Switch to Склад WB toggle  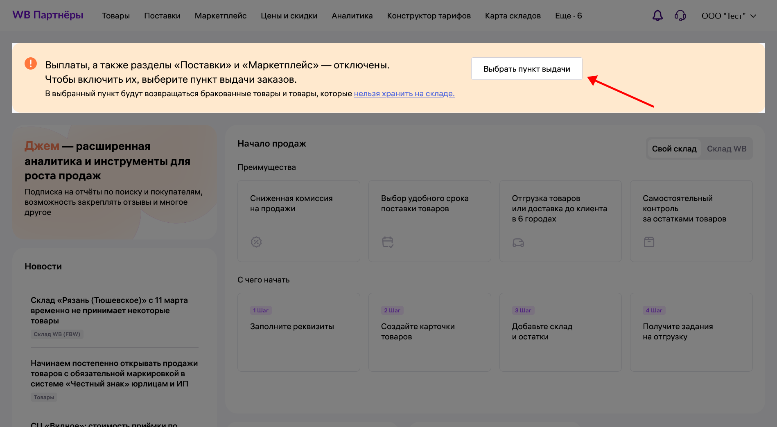pos(727,149)
